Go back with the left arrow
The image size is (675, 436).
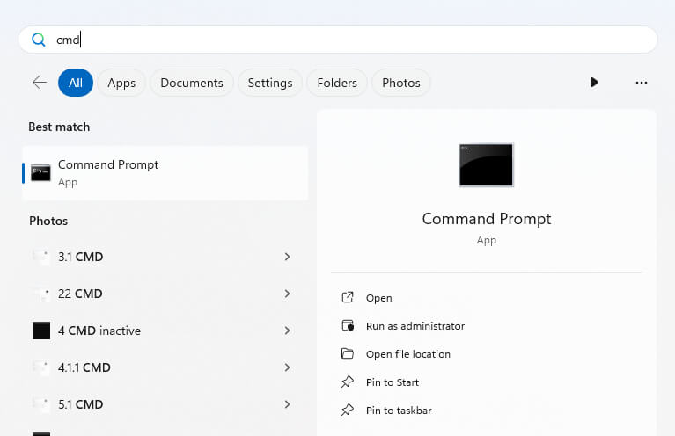coord(40,83)
